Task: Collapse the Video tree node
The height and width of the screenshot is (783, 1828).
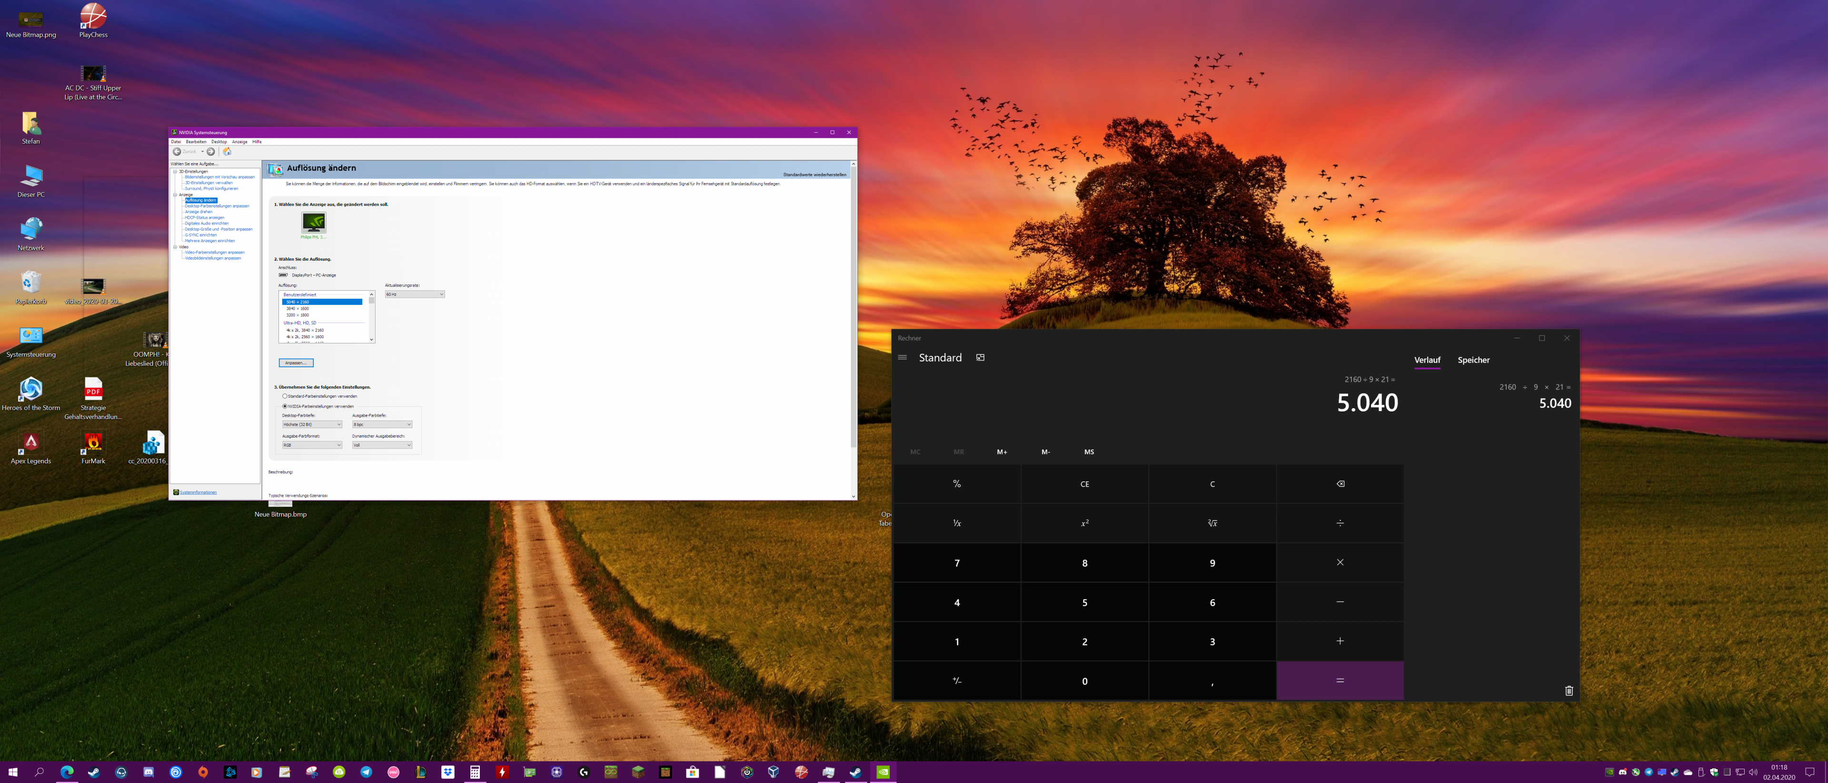Action: click(175, 247)
